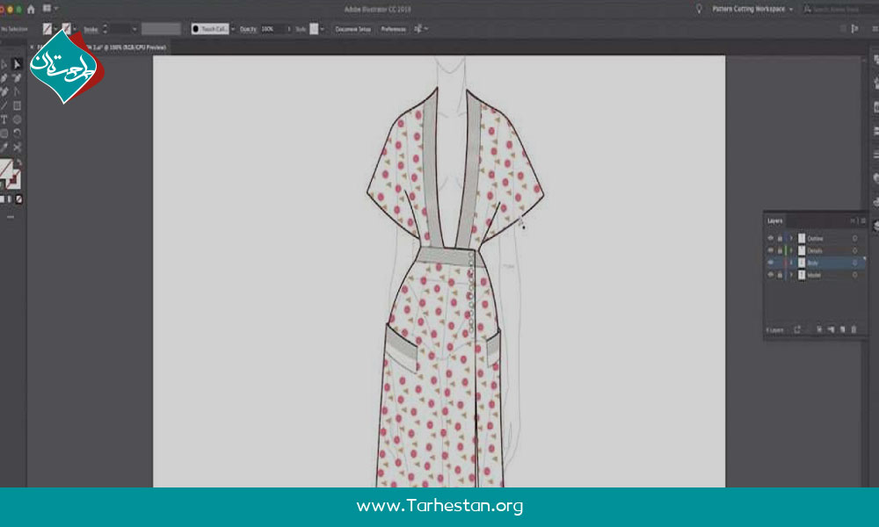This screenshot has width=879, height=527.
Task: Activate the Rotate tool
Action: tap(17, 134)
